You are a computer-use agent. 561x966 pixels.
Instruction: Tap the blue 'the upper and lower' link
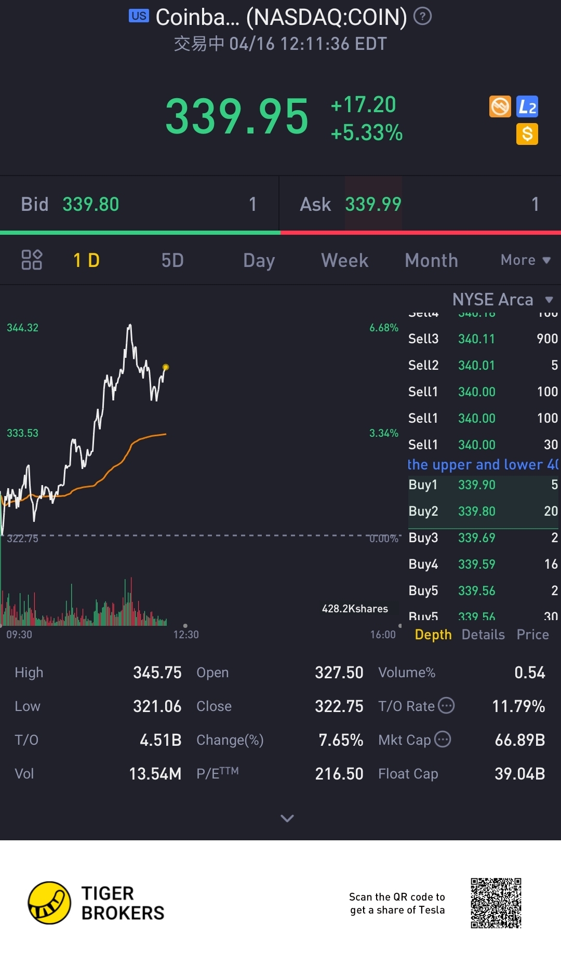point(483,464)
